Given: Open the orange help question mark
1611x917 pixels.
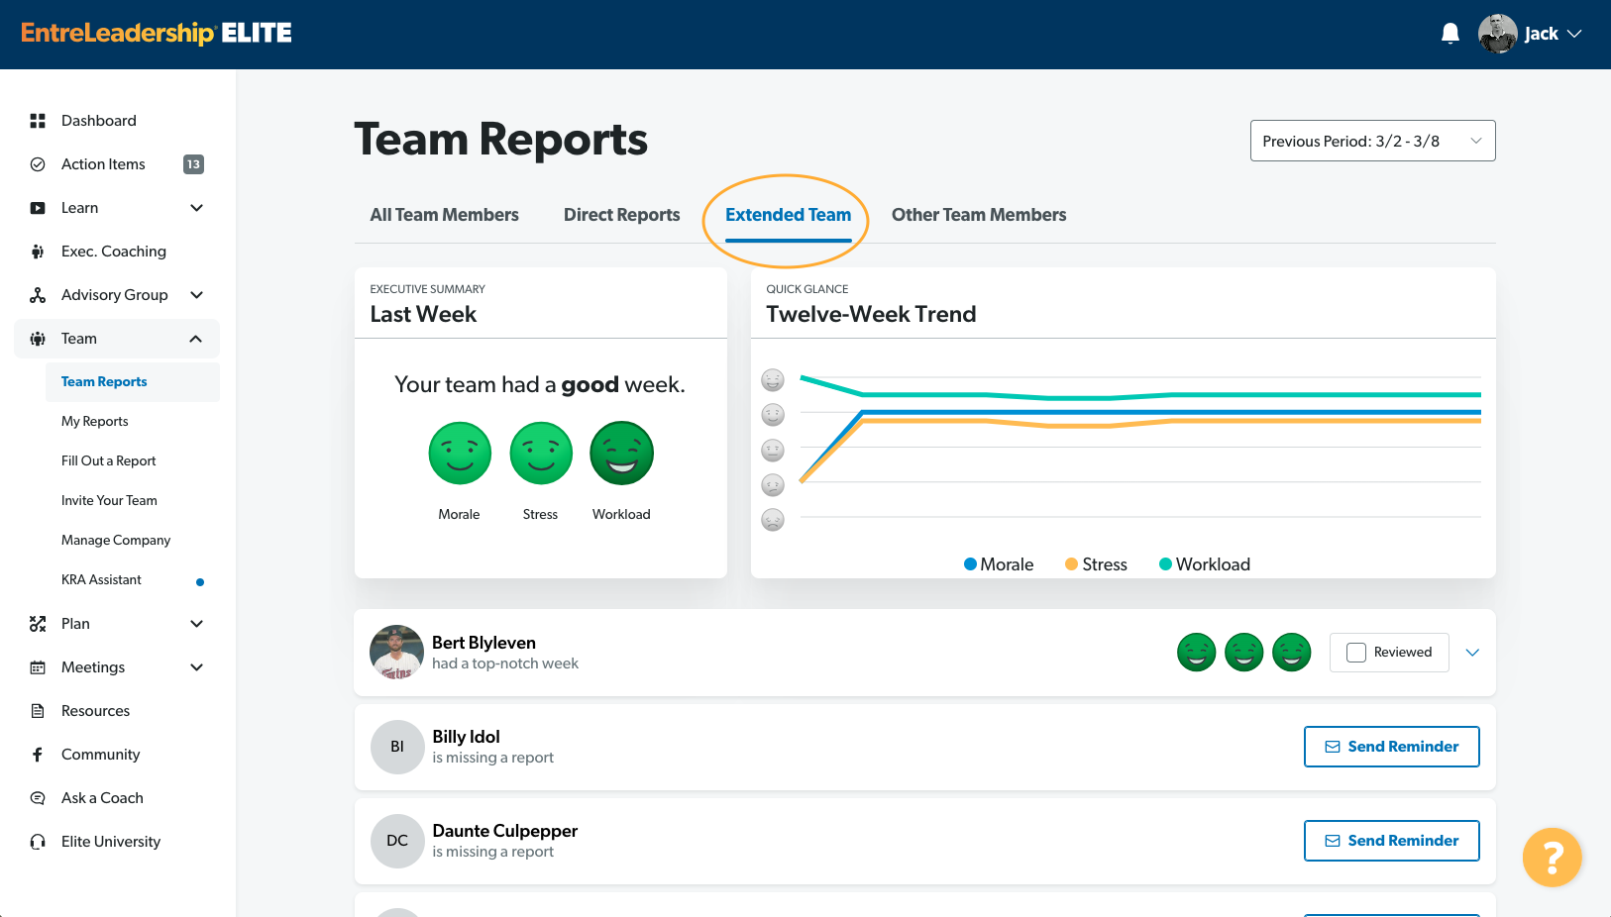Looking at the screenshot, I should 1552,858.
